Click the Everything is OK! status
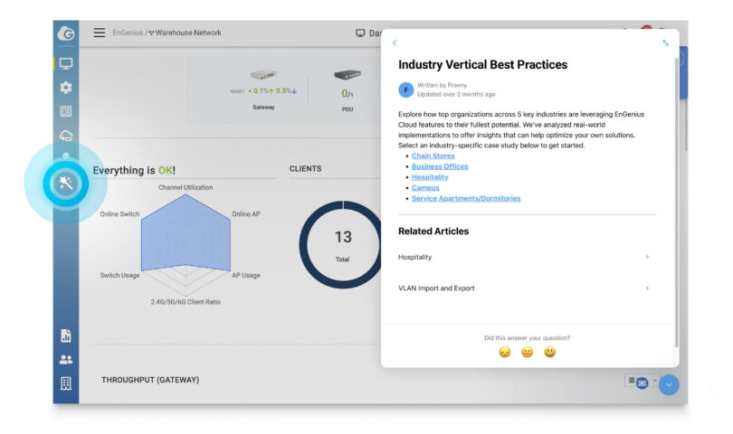Image resolution: width=733 pixels, height=434 pixels. coord(134,170)
